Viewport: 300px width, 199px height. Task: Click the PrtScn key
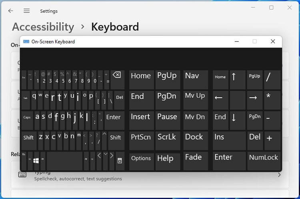click(141, 141)
